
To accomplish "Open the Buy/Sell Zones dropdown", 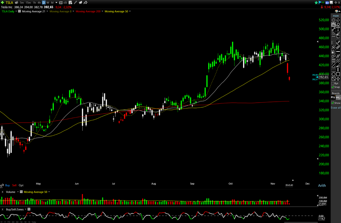I will 26,209.
